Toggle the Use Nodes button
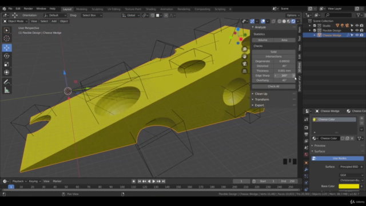The height and width of the screenshot is (206, 366). [337, 159]
